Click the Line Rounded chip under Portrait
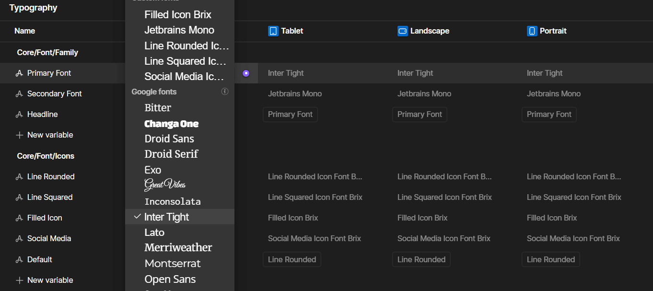This screenshot has height=291, width=653. pos(550,259)
